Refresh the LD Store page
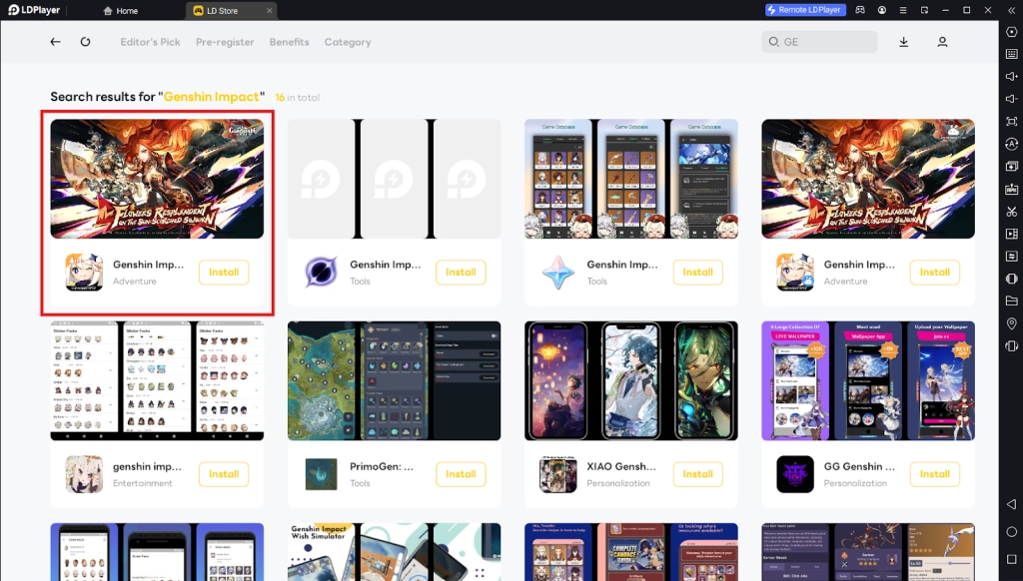Screen dimensions: 1023x581 [x=86, y=42]
